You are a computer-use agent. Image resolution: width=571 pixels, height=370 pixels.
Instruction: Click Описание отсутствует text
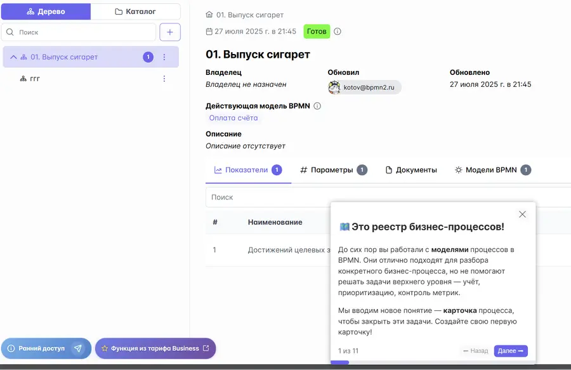(246, 146)
